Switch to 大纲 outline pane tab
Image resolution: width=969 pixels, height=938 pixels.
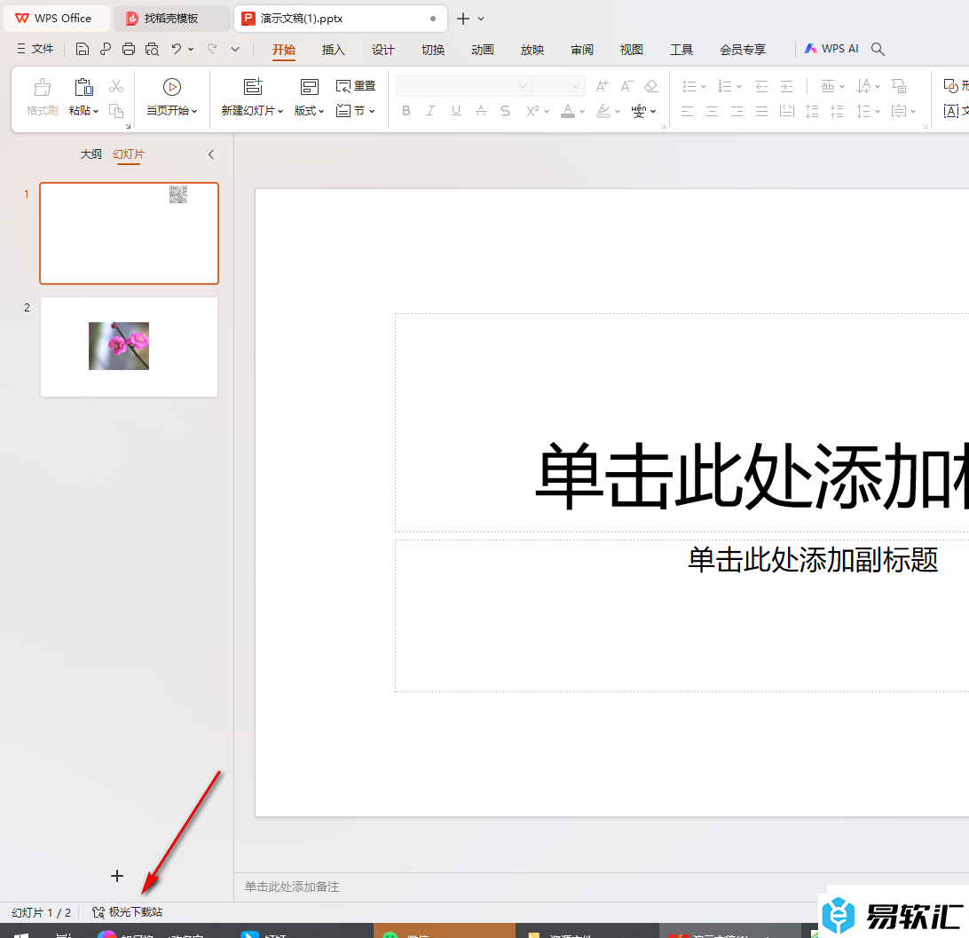point(91,154)
